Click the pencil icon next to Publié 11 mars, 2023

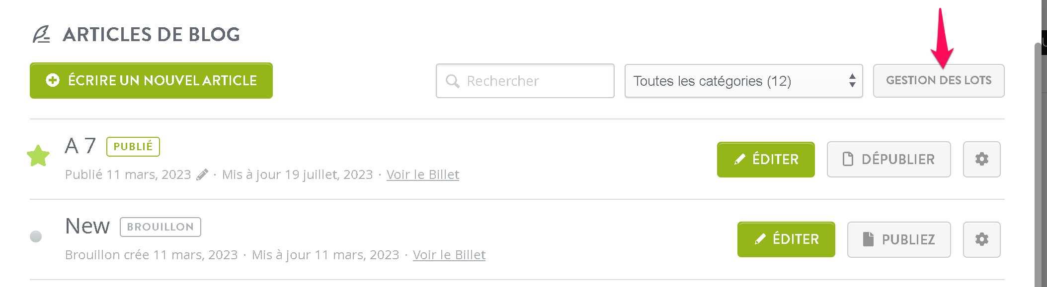pos(202,175)
